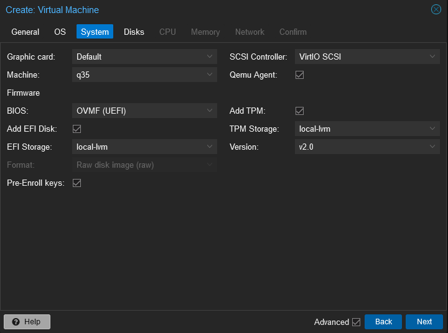Click the Back button
Image resolution: width=448 pixels, height=333 pixels.
(x=383, y=322)
